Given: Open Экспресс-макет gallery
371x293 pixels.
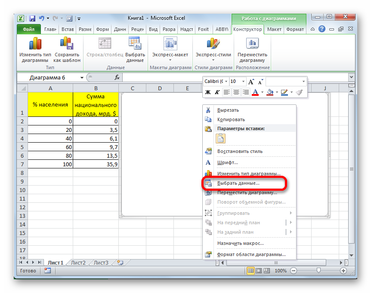Looking at the screenshot, I should pyautogui.click(x=170, y=49).
